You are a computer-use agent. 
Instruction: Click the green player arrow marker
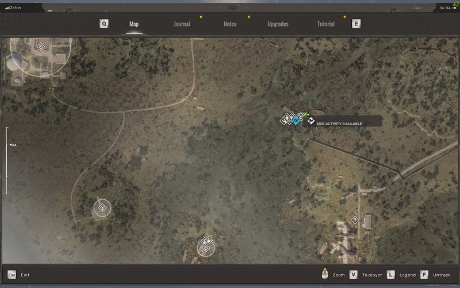coord(306,115)
